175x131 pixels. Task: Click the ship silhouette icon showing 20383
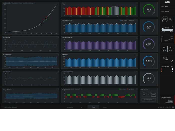coord(167,29)
